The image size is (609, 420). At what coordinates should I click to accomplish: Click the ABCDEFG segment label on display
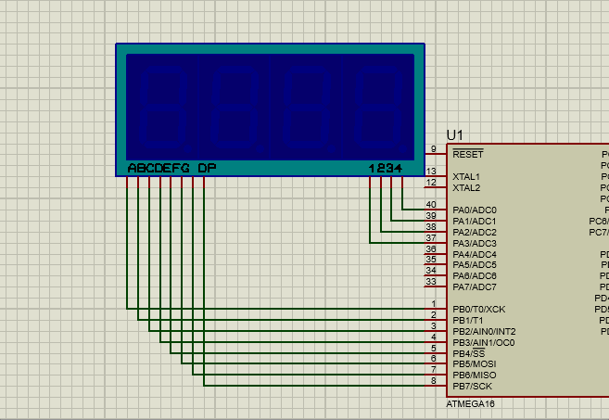pyautogui.click(x=159, y=168)
